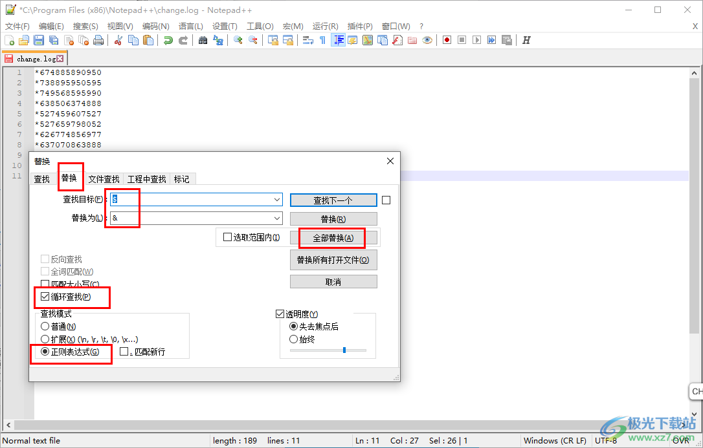Toggle word wrap from the toolbar
The height and width of the screenshot is (448, 703).
point(308,40)
